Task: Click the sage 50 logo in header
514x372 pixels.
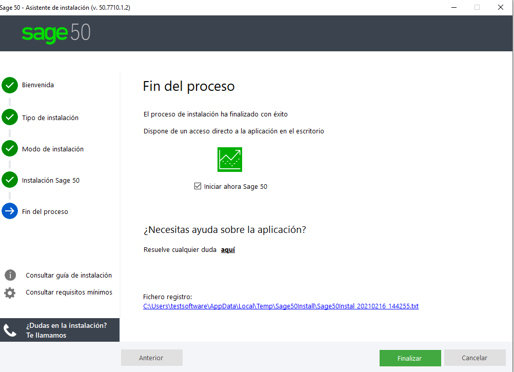Action: pyautogui.click(x=56, y=33)
